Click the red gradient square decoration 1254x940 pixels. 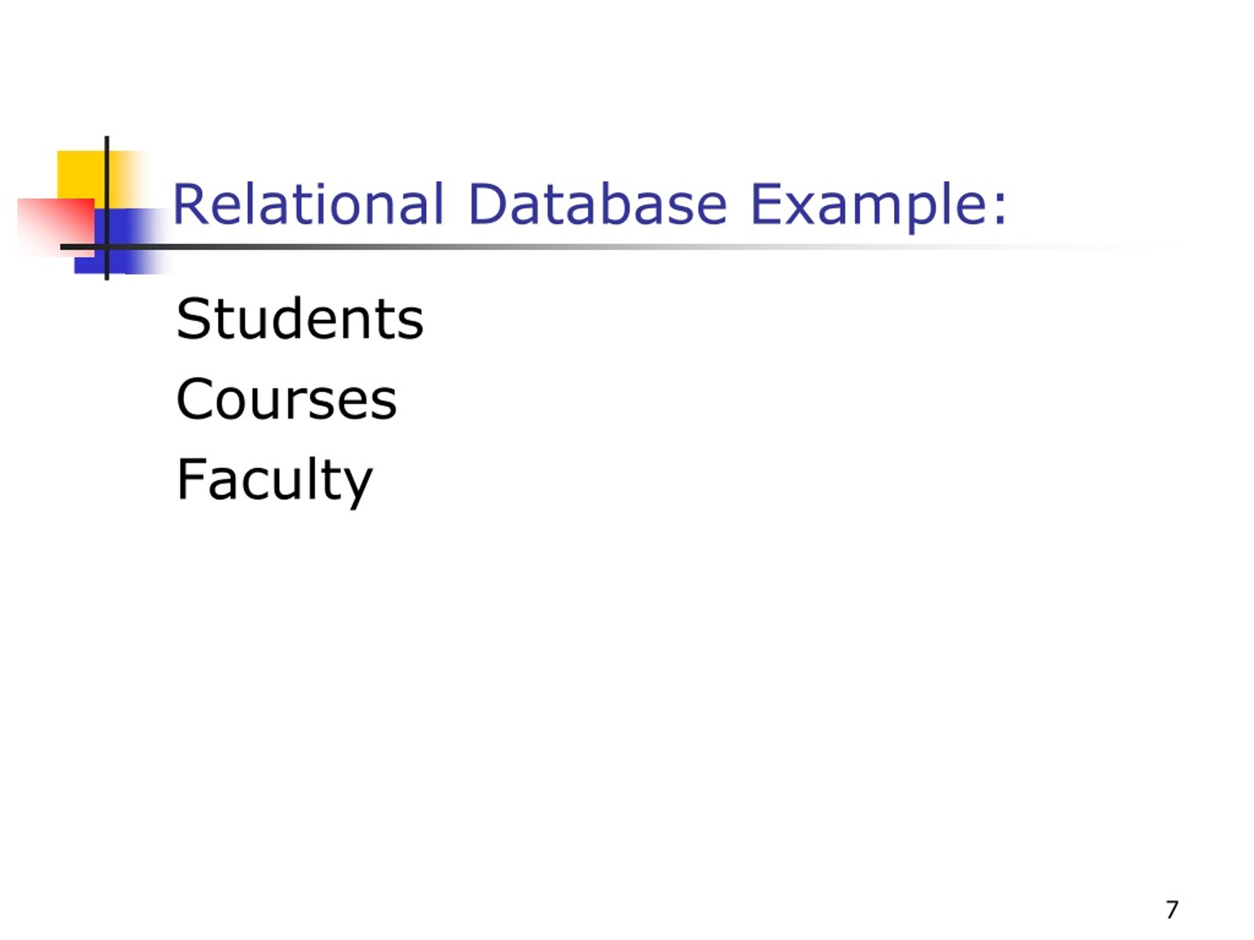tap(55, 227)
